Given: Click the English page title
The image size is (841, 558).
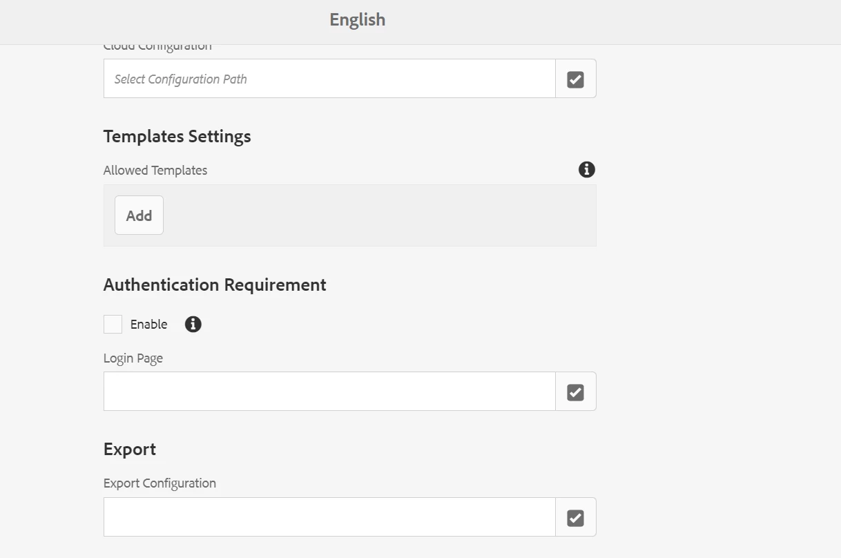Looking at the screenshot, I should pyautogui.click(x=357, y=20).
